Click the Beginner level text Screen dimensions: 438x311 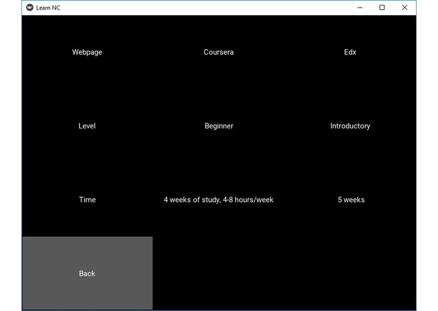pyautogui.click(x=219, y=126)
